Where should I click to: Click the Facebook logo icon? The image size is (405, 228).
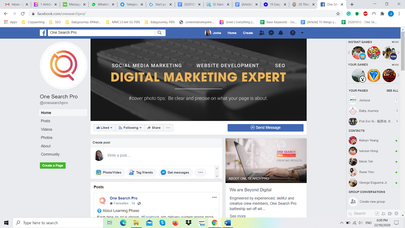click(43, 33)
